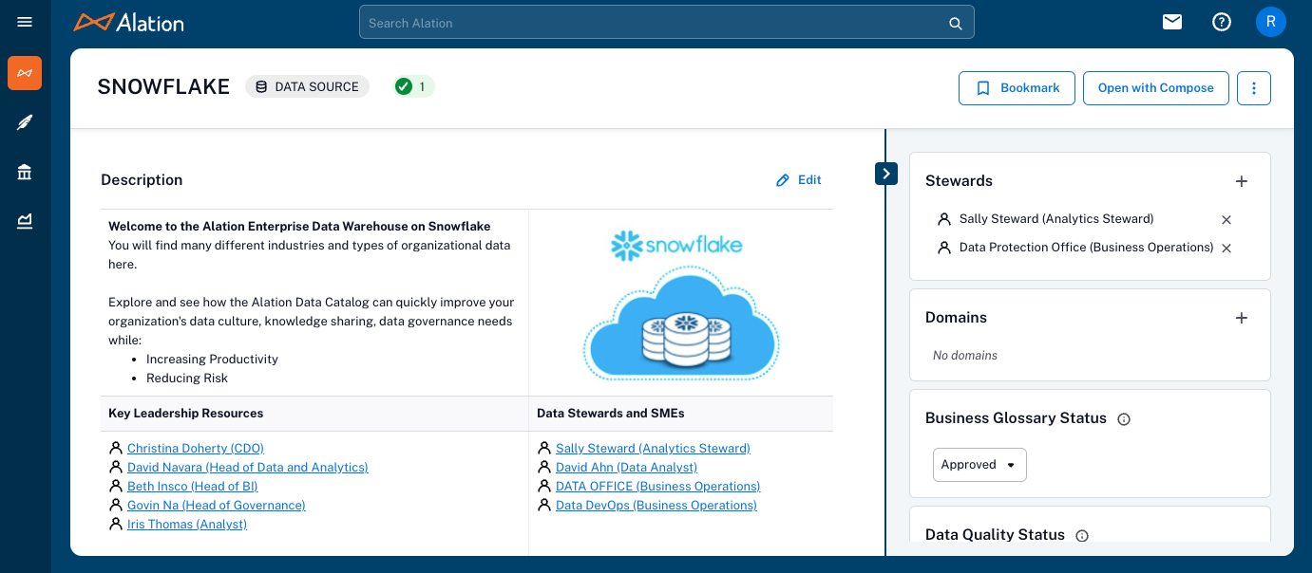Open Christina Doherty (CDO) profile link
1312x573 pixels.
click(x=196, y=449)
